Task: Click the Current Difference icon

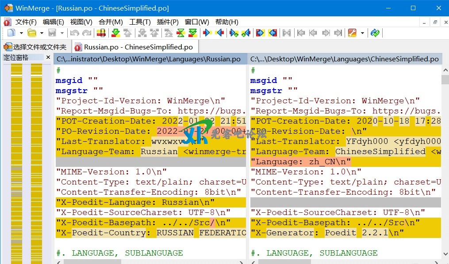Action: click(180, 33)
